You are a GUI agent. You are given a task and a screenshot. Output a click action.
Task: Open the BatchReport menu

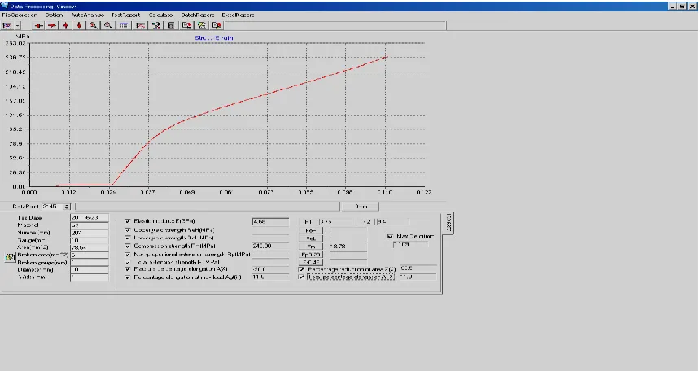[198, 15]
